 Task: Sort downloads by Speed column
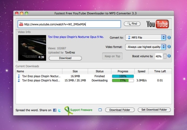(141, 71)
